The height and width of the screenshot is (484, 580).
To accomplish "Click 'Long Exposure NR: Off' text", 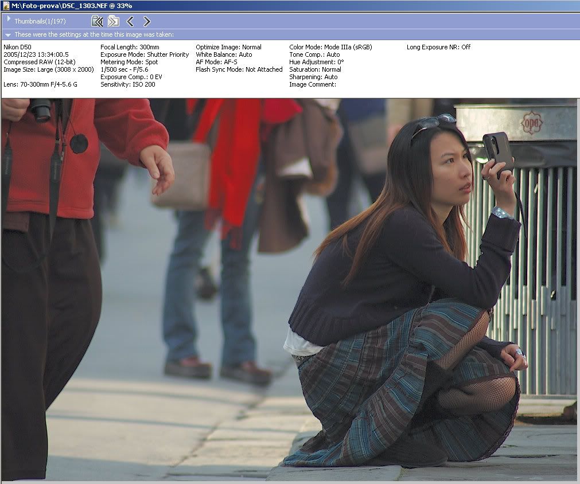I will tap(439, 47).
